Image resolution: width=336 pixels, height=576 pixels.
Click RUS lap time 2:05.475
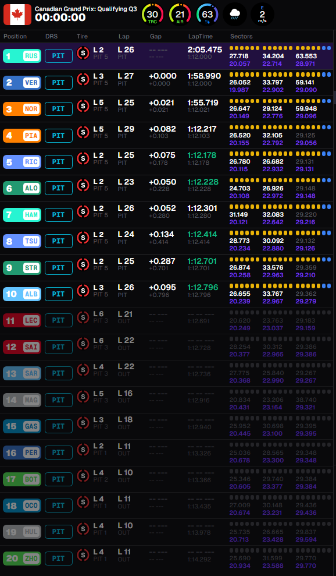205,50
